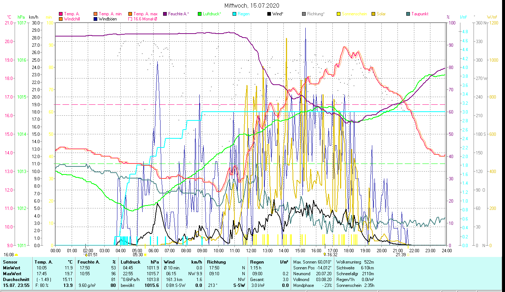Click the yellow marker beside 01:51
Screen dimensions: 505x292
point(86,255)
